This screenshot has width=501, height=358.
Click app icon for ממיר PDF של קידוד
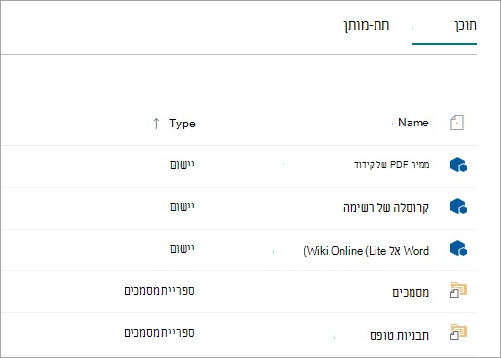click(x=458, y=164)
